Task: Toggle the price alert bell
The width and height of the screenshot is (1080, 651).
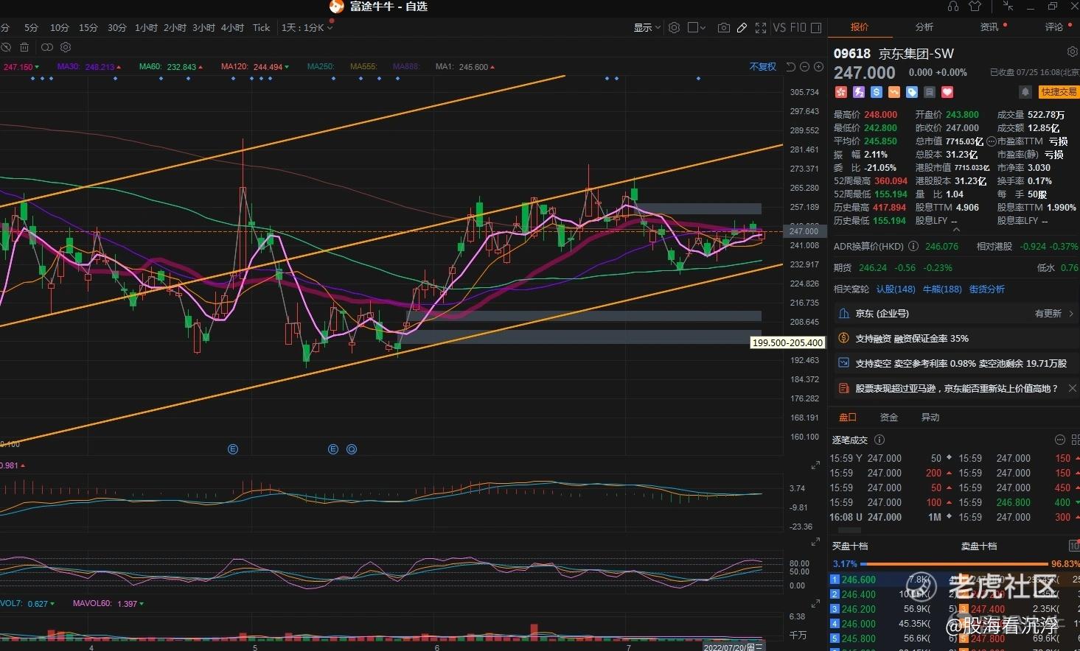Action: point(1025,92)
